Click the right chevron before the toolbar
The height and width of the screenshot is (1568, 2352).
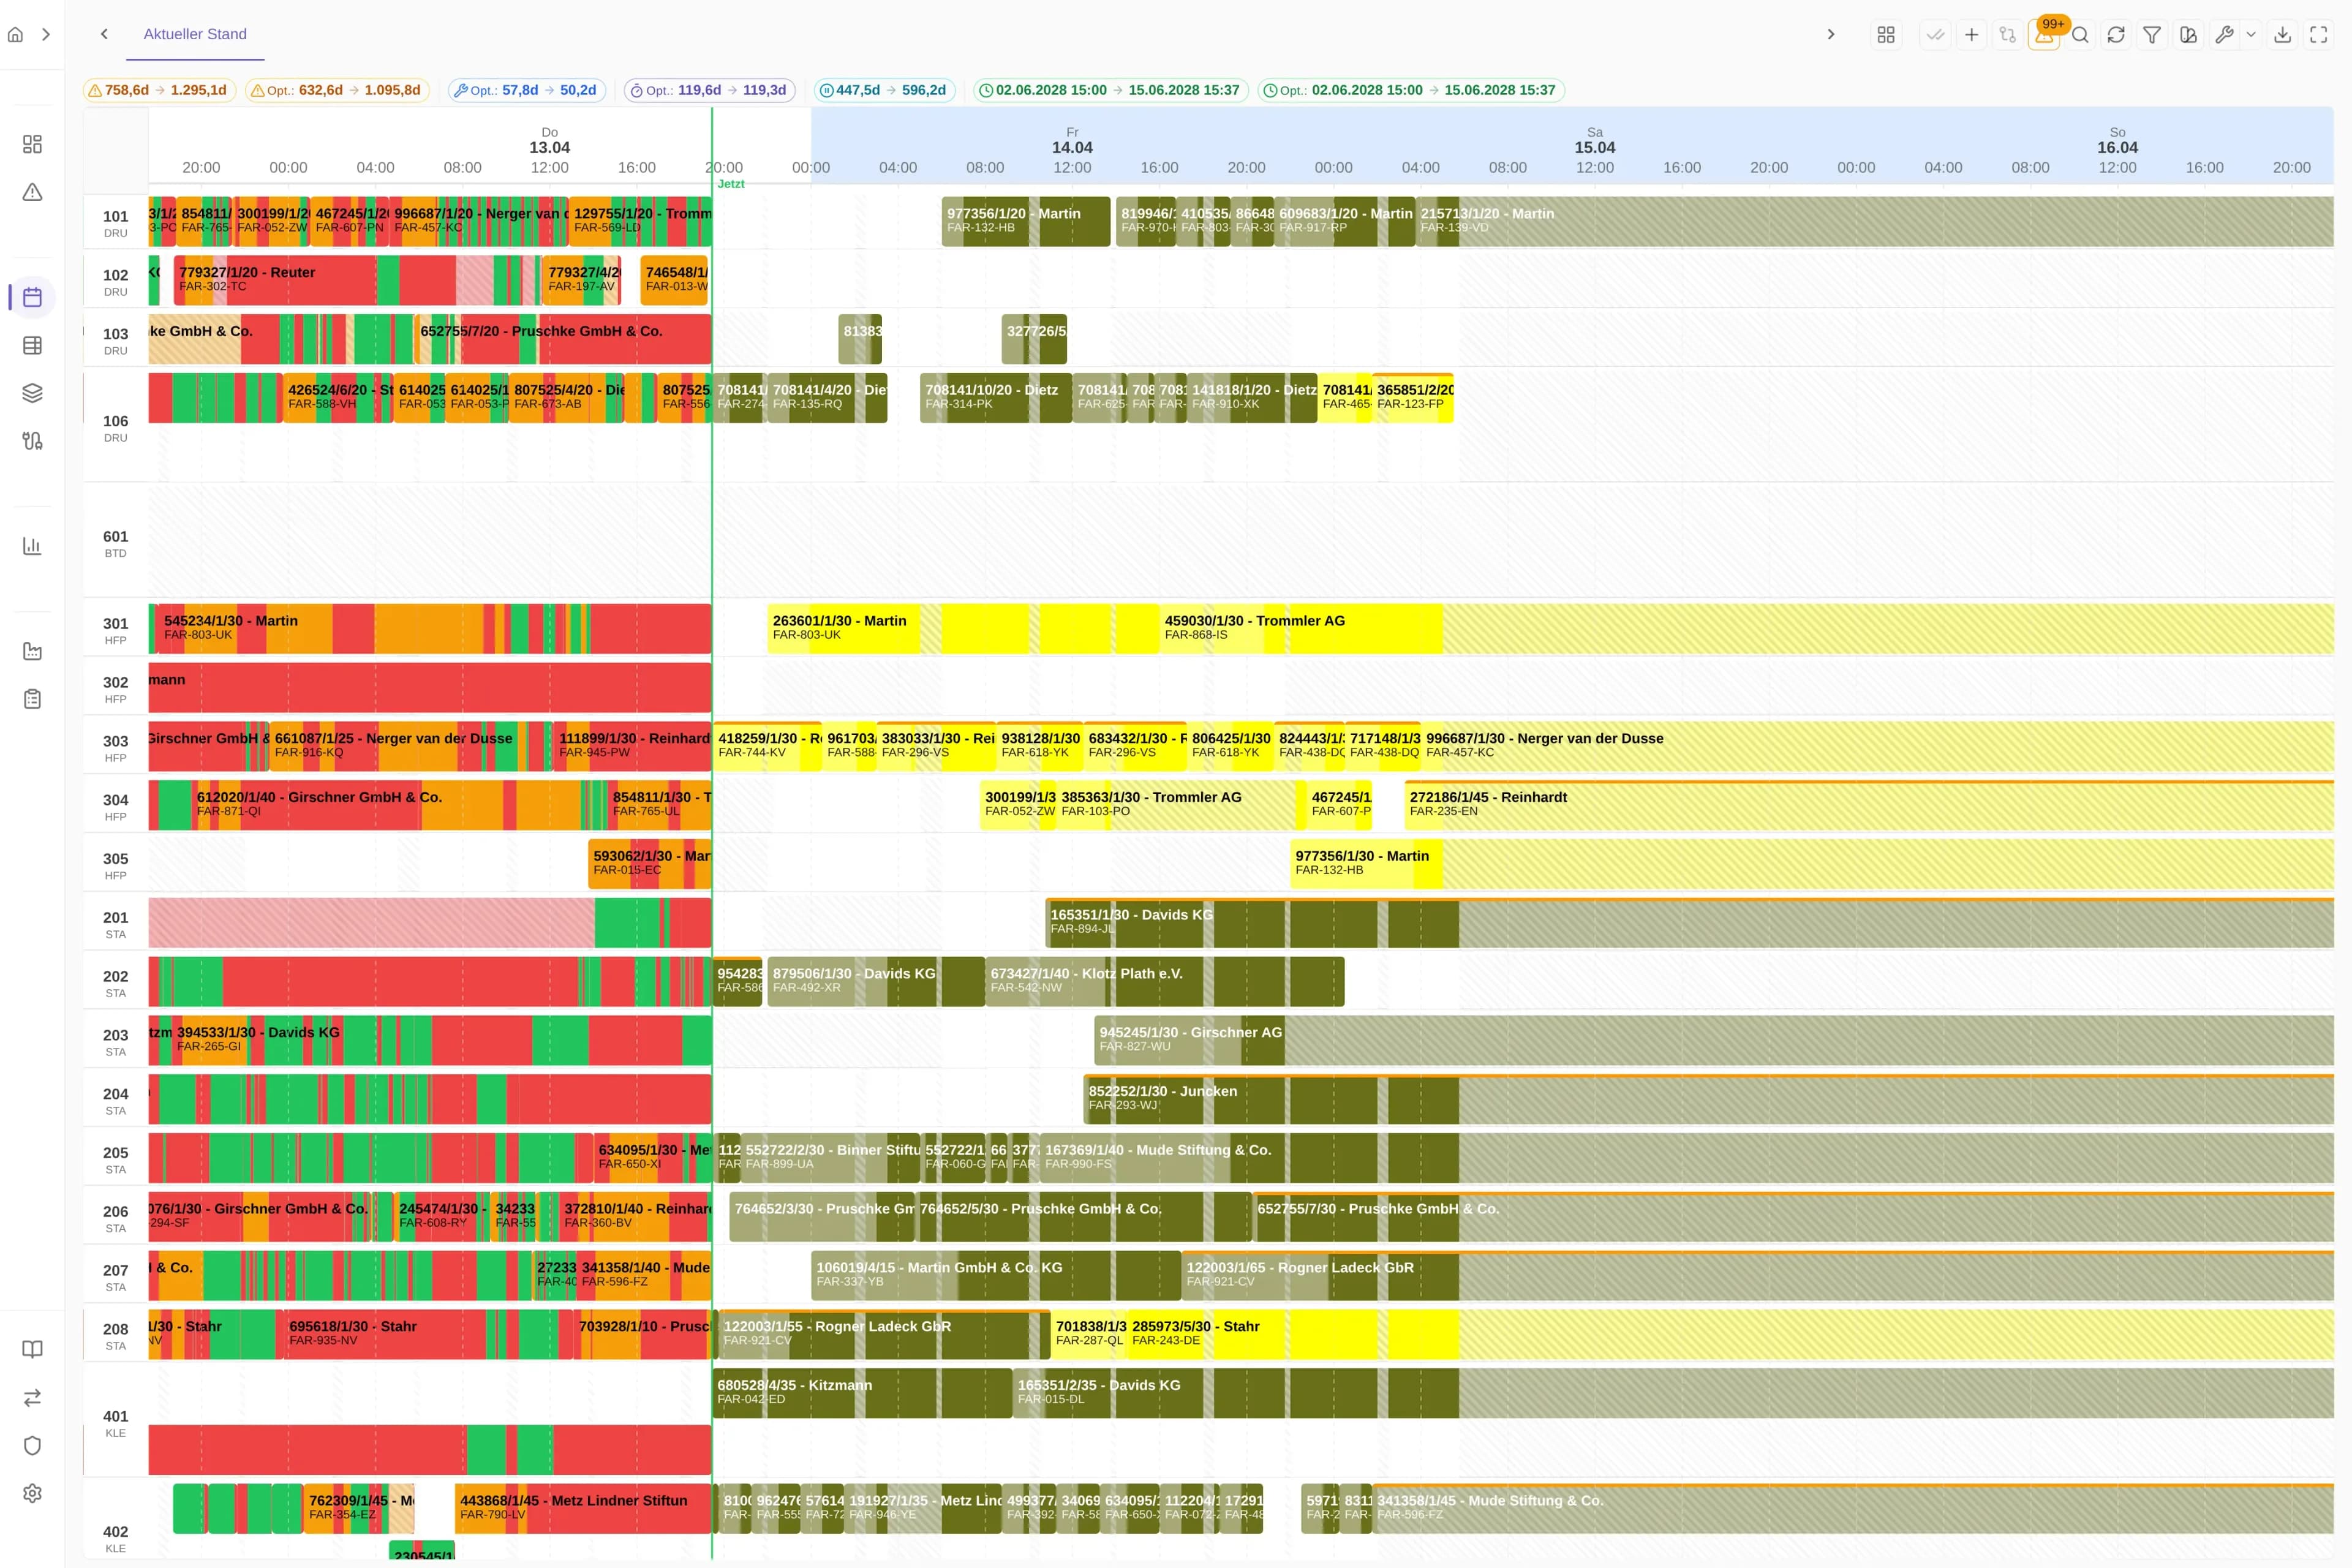tap(1831, 34)
